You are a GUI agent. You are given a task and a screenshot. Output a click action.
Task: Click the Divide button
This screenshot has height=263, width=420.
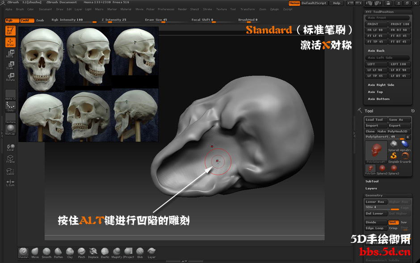376,222
